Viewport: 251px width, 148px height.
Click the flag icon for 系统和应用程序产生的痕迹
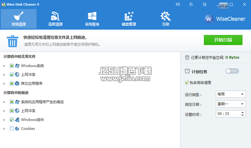click(x=17, y=102)
